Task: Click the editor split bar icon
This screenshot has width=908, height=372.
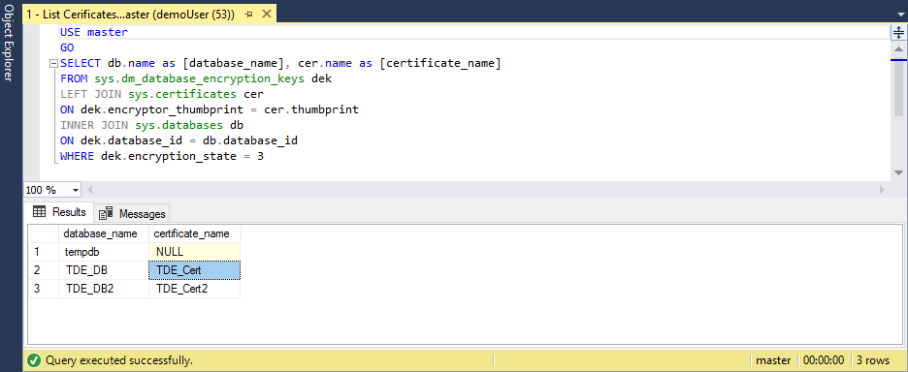Action: (898, 32)
